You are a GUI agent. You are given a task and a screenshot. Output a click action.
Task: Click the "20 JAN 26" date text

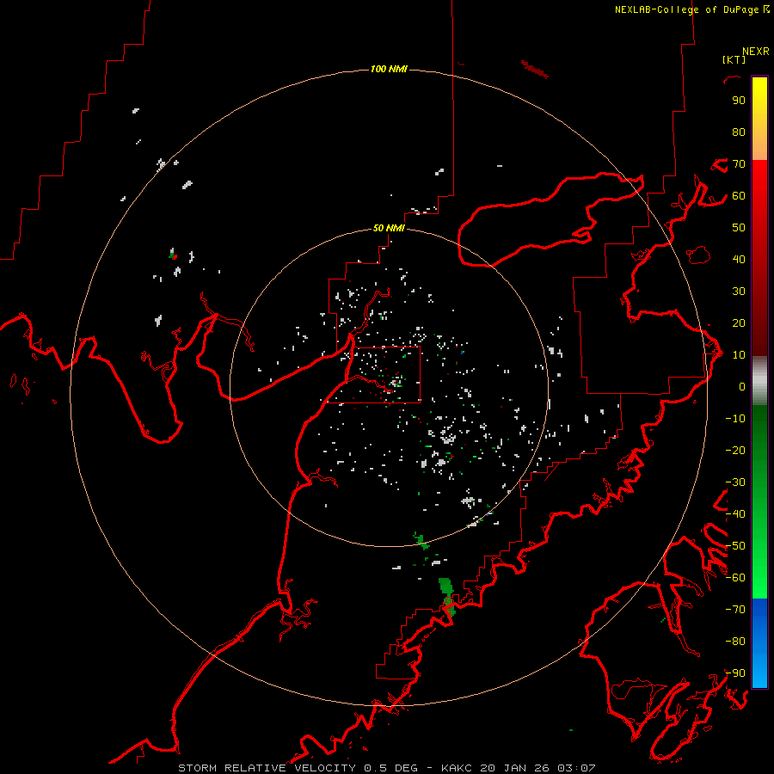515,768
